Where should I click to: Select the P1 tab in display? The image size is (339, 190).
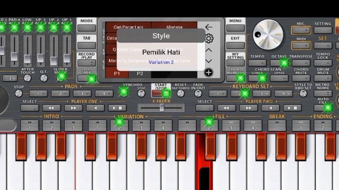[117, 73]
